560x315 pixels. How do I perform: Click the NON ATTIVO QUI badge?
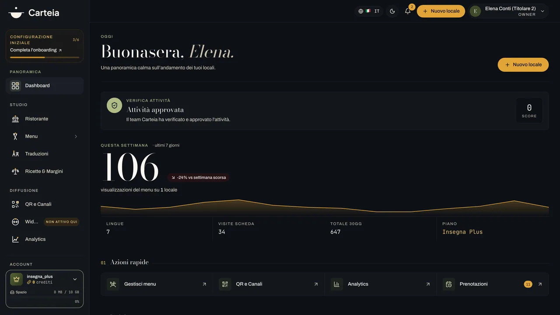pos(61,222)
